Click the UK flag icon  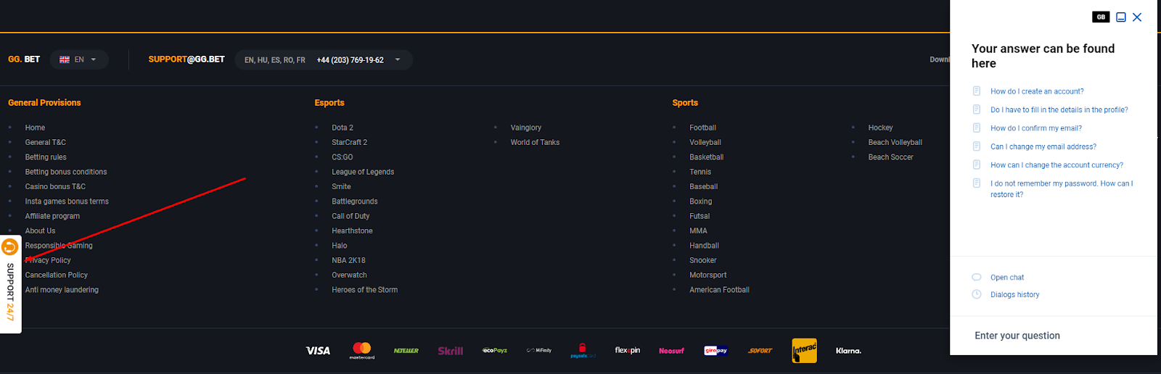(65, 59)
